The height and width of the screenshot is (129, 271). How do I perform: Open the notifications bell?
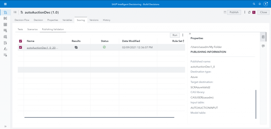[260, 4]
